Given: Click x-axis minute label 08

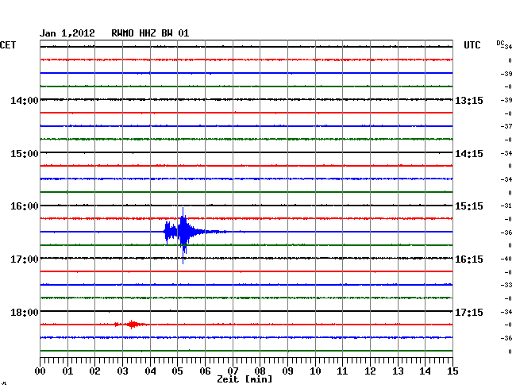Looking at the screenshot, I should [260, 371].
